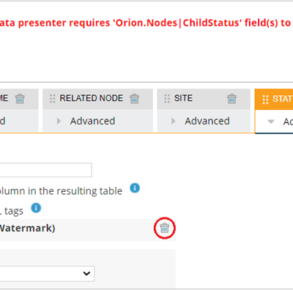Focus the text input field above options
The image size is (293, 290).
pos(46,170)
